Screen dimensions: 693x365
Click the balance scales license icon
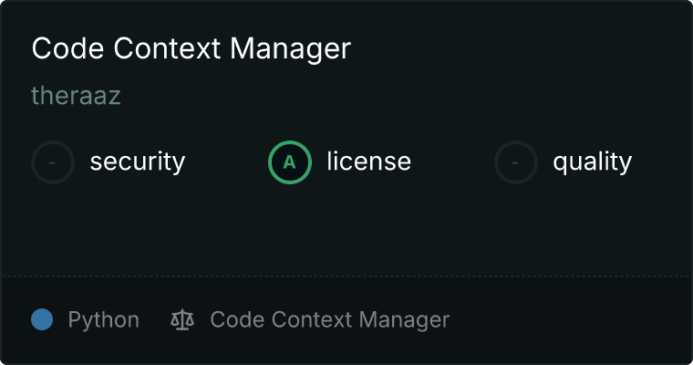point(182,319)
